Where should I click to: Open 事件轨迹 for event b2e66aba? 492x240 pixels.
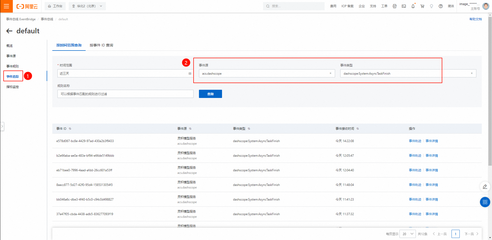(415, 156)
